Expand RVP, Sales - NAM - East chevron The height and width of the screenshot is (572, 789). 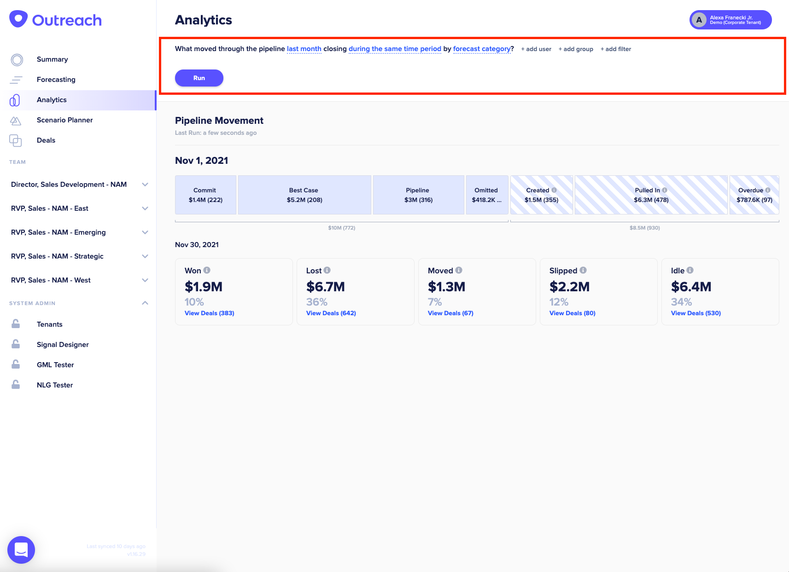145,208
